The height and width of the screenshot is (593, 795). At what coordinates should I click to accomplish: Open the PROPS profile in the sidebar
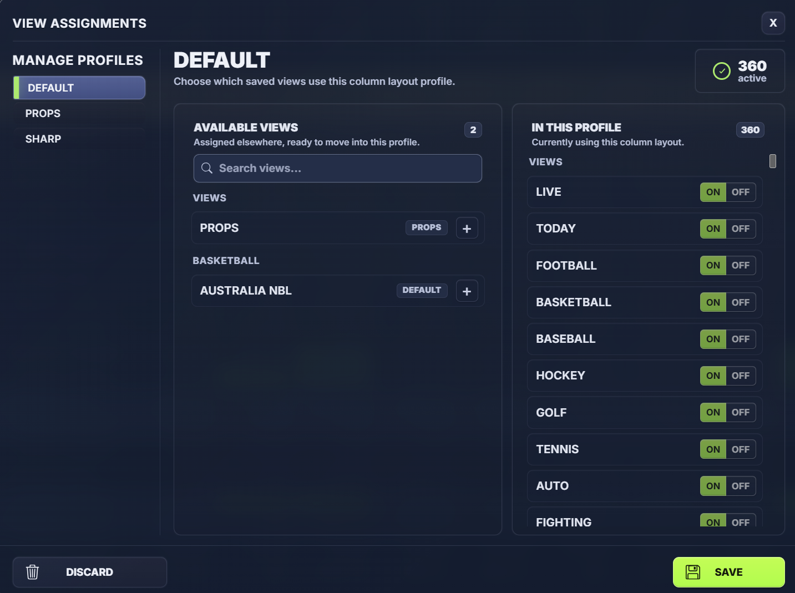click(x=79, y=113)
